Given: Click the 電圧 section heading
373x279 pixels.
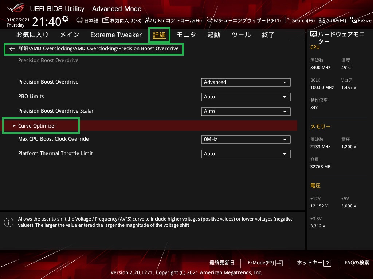Looking at the screenshot, I should click(x=315, y=186).
